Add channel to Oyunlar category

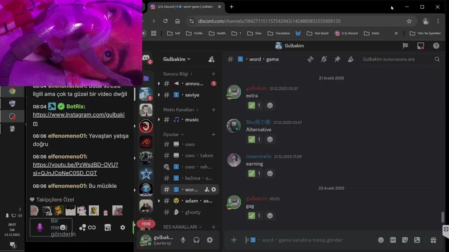[x=214, y=134]
